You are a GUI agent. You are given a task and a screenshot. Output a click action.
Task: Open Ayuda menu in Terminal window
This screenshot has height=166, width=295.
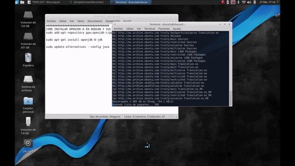[177, 29]
